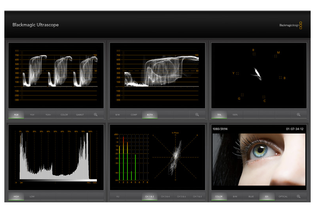Switch histogram to LOW mode
This screenshot has width=315, height=213.
point(32,196)
